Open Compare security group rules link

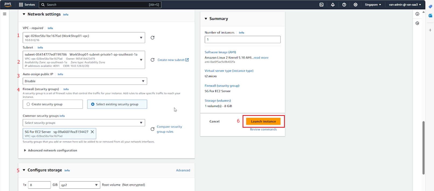coord(169,129)
